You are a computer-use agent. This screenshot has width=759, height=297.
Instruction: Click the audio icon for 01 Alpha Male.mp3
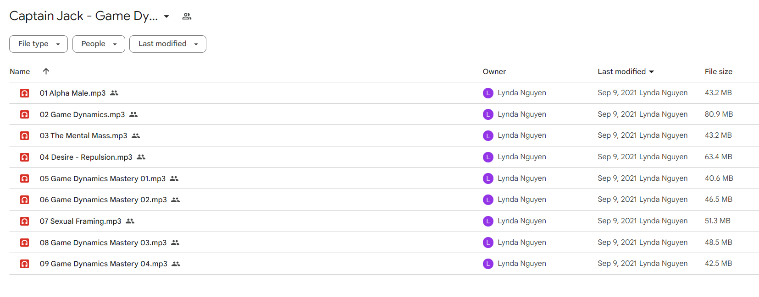[x=25, y=93]
